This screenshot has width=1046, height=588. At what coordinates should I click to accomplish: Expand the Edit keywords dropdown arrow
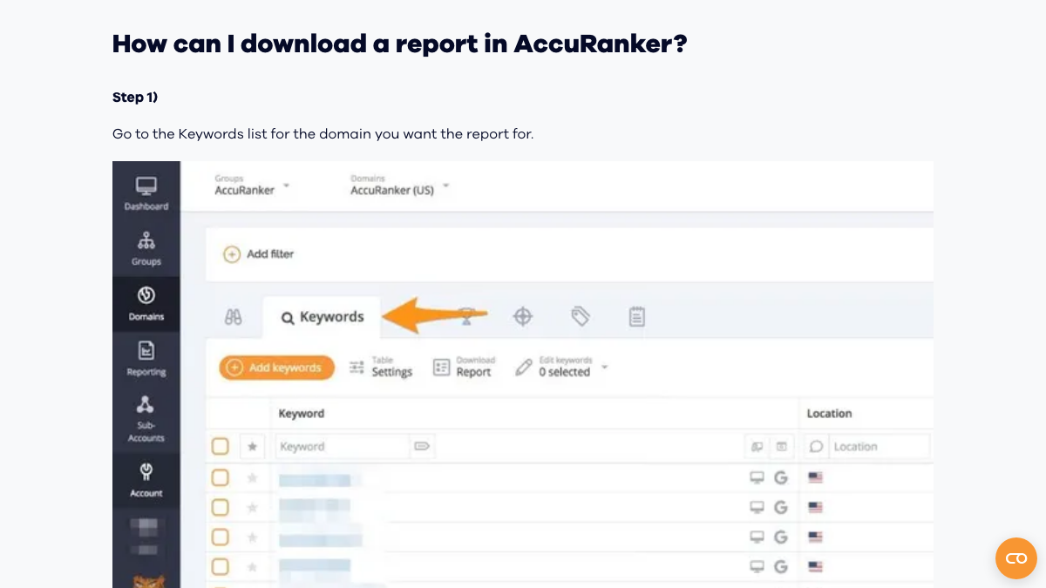coord(604,368)
